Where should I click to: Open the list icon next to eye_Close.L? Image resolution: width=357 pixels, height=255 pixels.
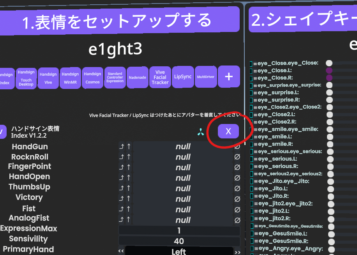[255, 70]
